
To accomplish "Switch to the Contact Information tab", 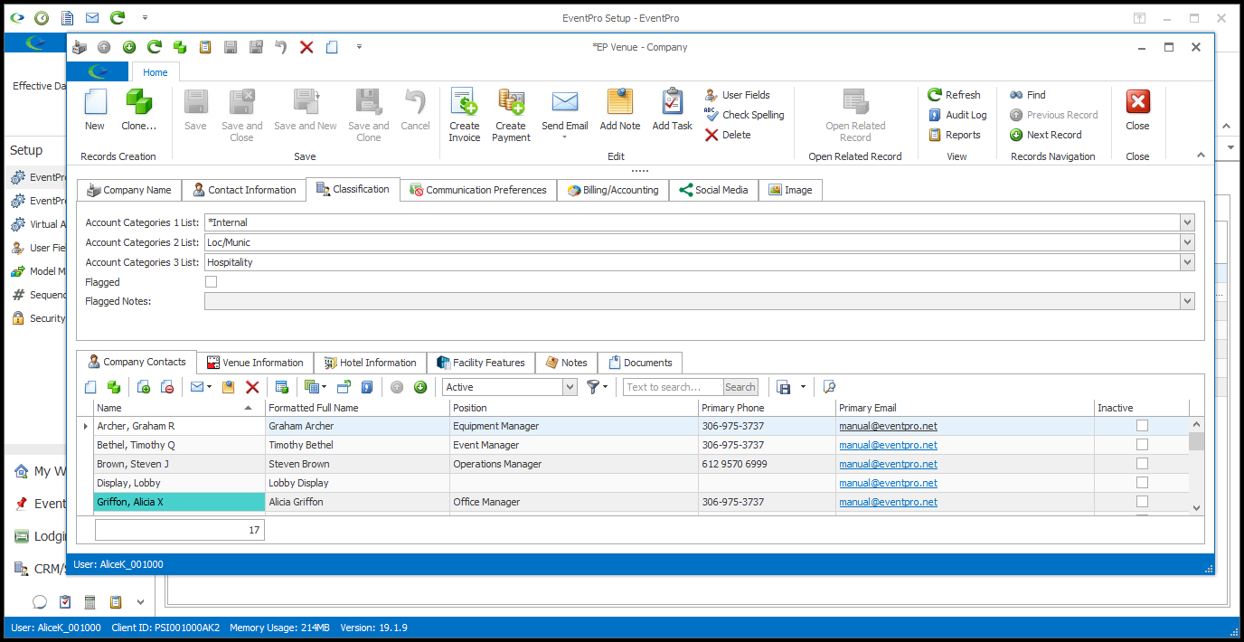I will coord(244,190).
